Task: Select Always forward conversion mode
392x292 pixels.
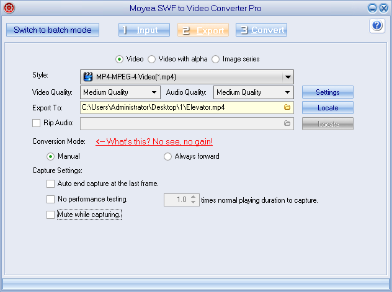Action: point(167,157)
